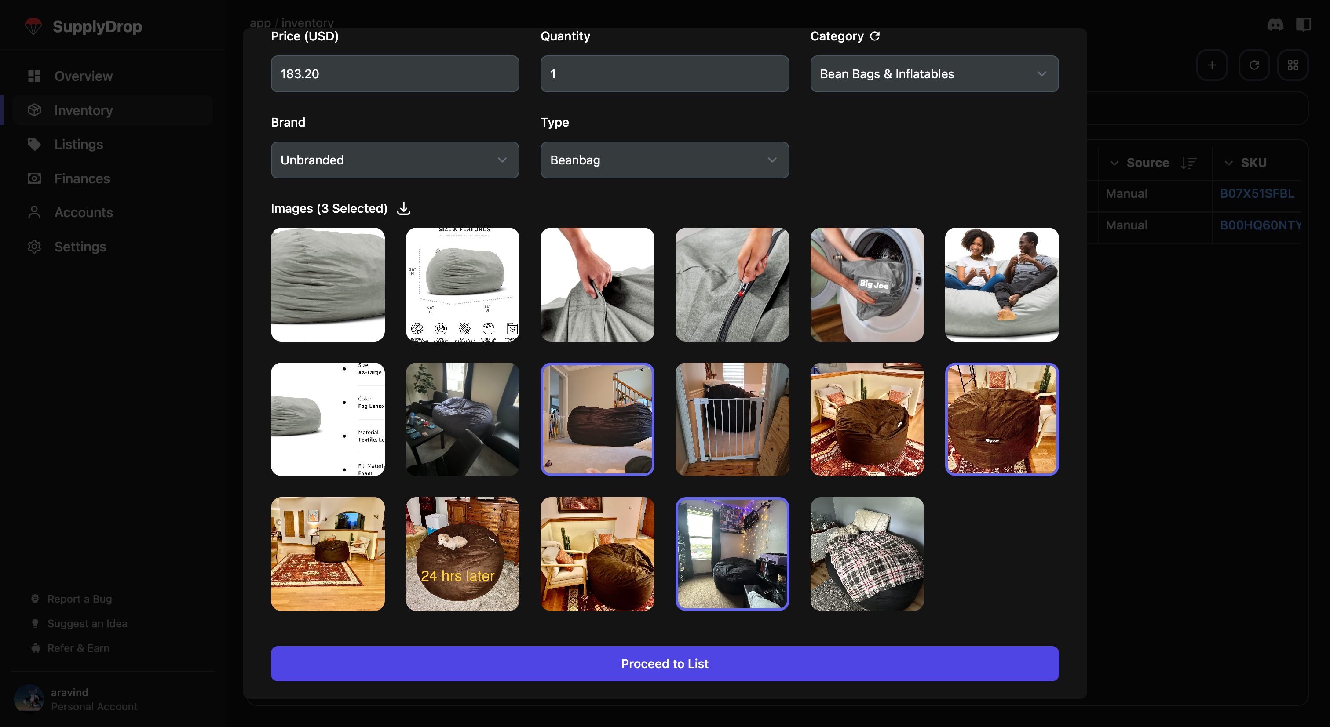Open the Category dropdown Bean Bags & Inflatables
This screenshot has height=727, width=1330.
tap(933, 74)
